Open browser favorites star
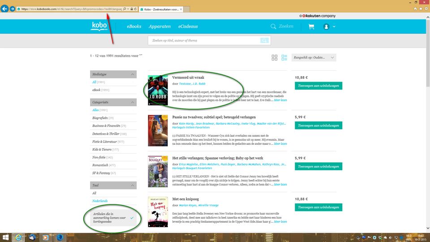 pos(421,9)
